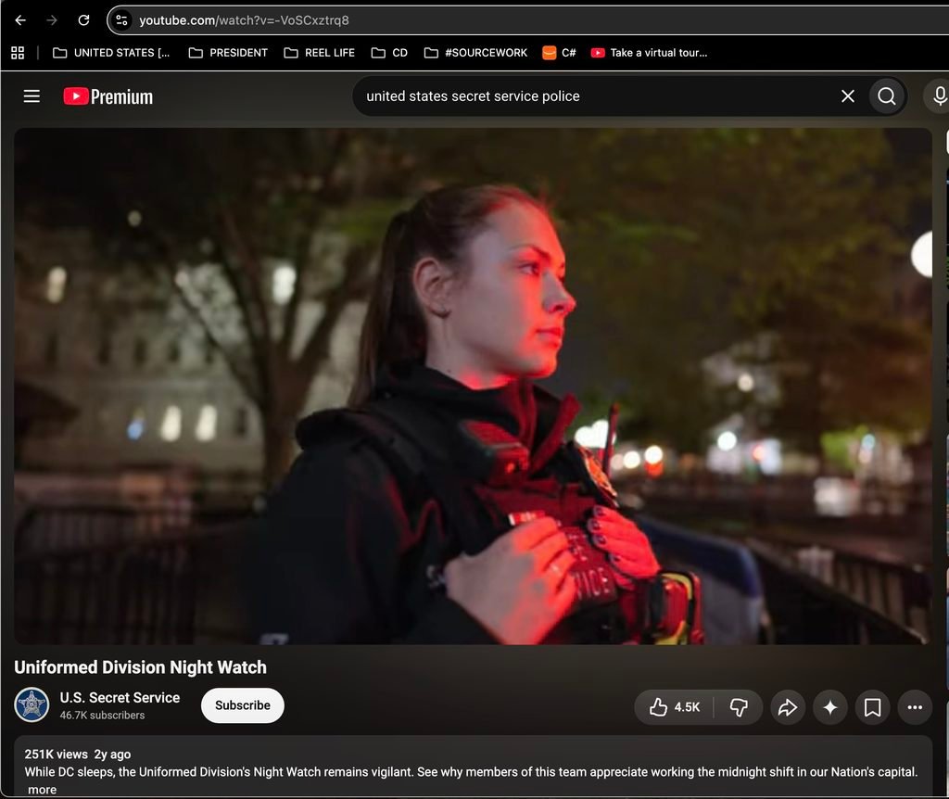Save video with the bookmark icon

point(872,707)
